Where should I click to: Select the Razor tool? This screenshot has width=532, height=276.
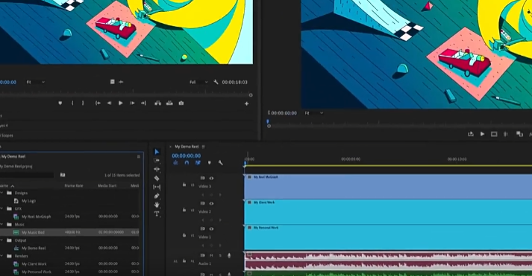click(157, 178)
